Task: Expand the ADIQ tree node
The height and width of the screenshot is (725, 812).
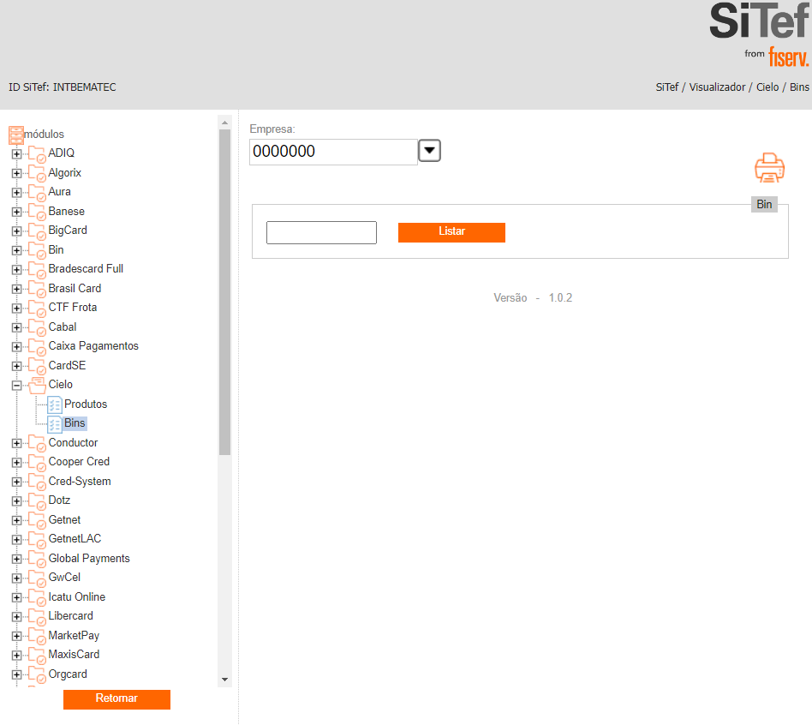Action: point(16,154)
